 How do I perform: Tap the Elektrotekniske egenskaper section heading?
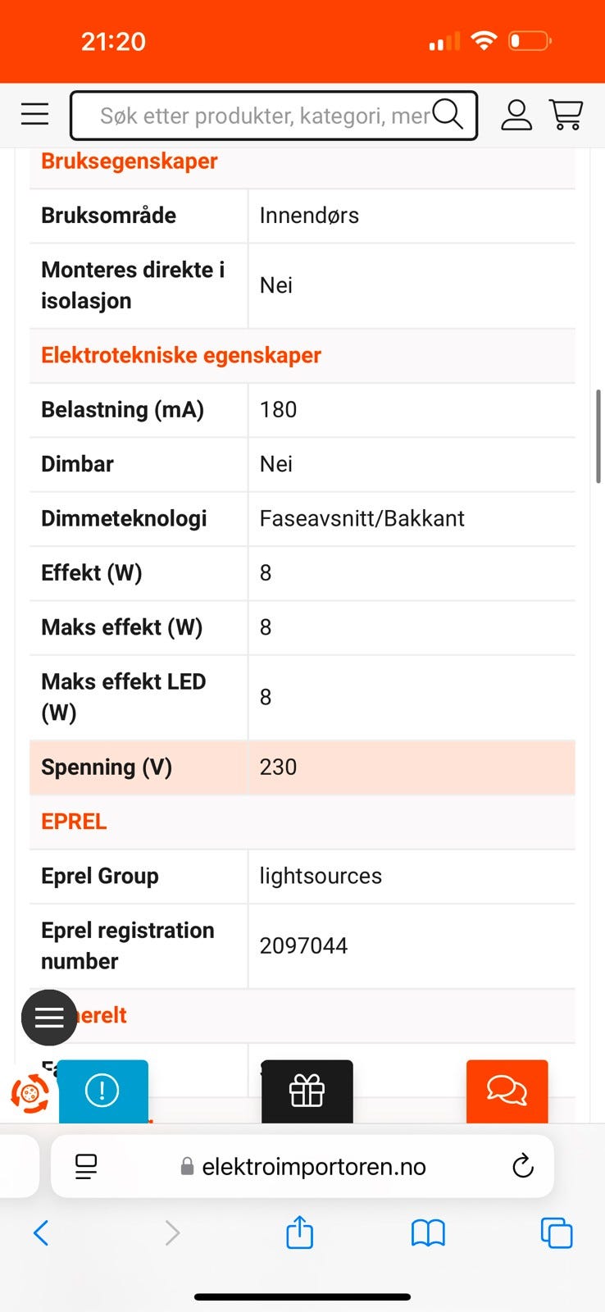[x=181, y=355]
